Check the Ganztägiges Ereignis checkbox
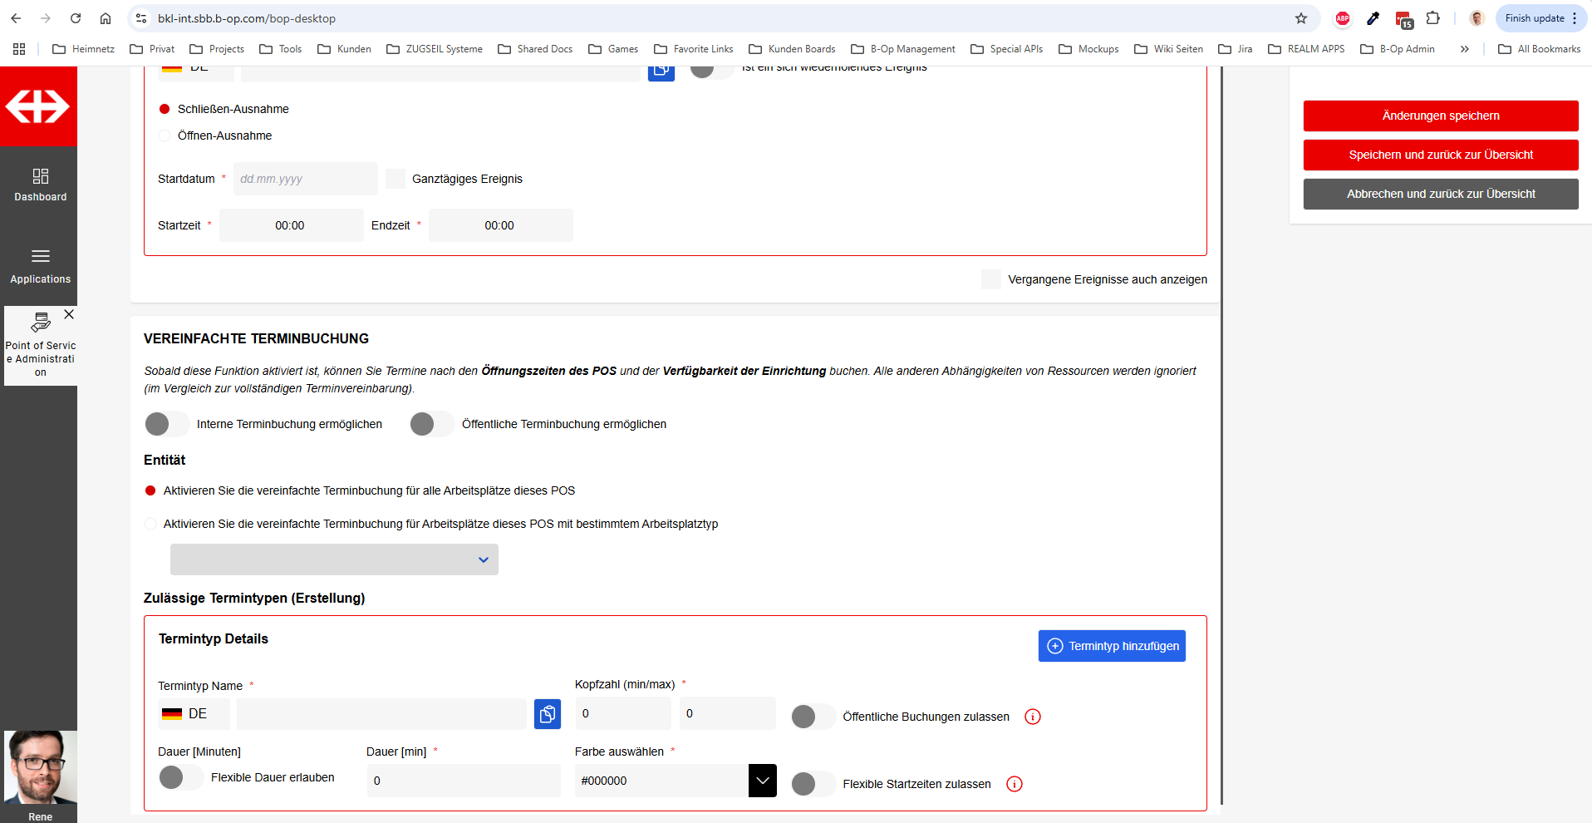The image size is (1592, 823). (396, 179)
